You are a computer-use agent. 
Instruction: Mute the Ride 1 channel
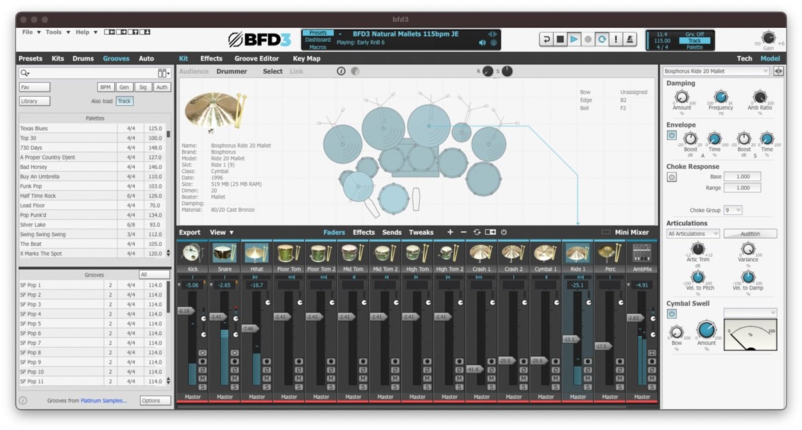click(x=588, y=379)
